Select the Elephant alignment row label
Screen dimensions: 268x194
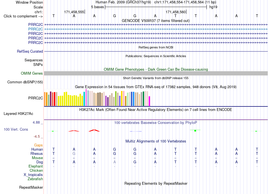coord(36,166)
